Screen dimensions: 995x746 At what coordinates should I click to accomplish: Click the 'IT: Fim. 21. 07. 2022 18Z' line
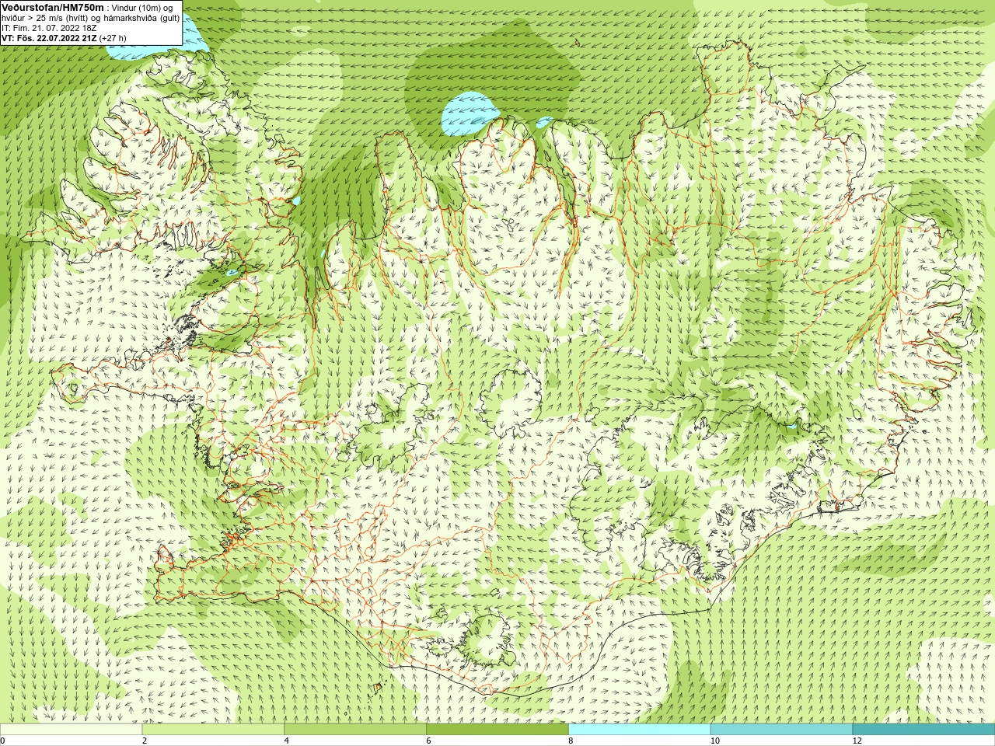click(x=49, y=28)
